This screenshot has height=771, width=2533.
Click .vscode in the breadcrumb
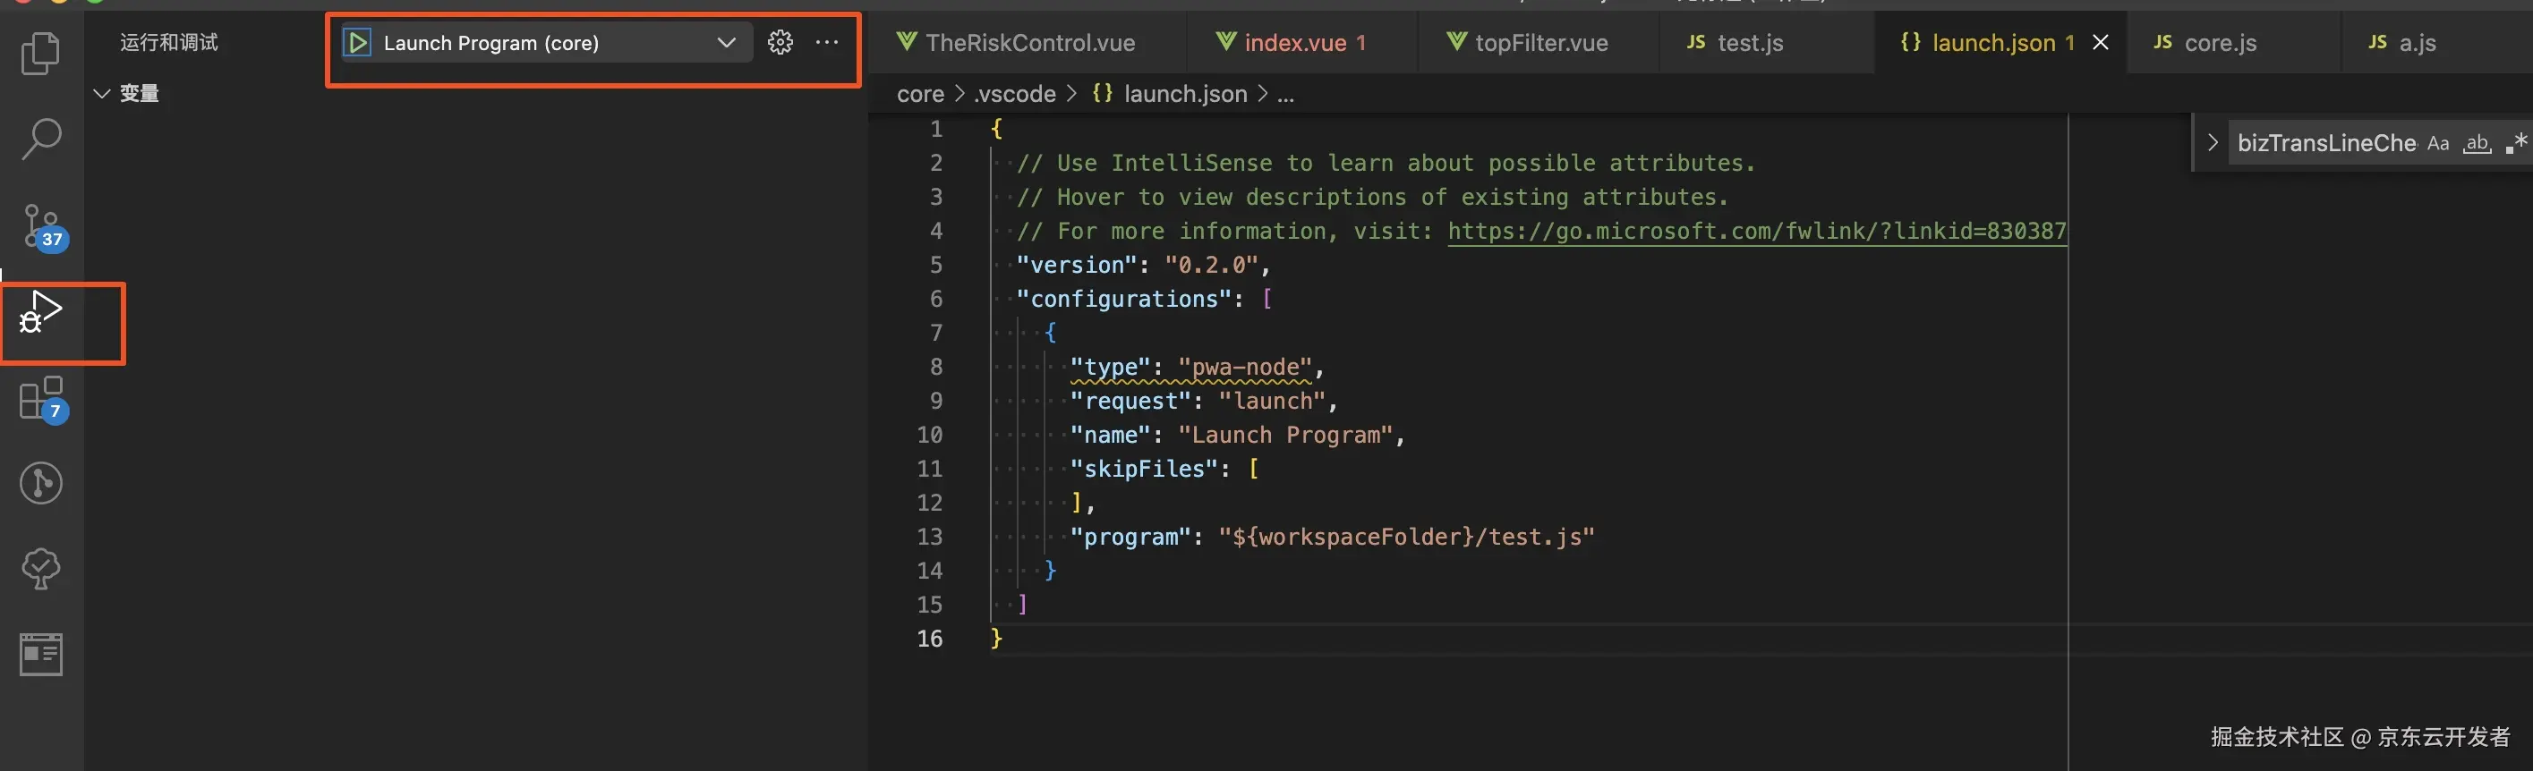pos(1015,94)
